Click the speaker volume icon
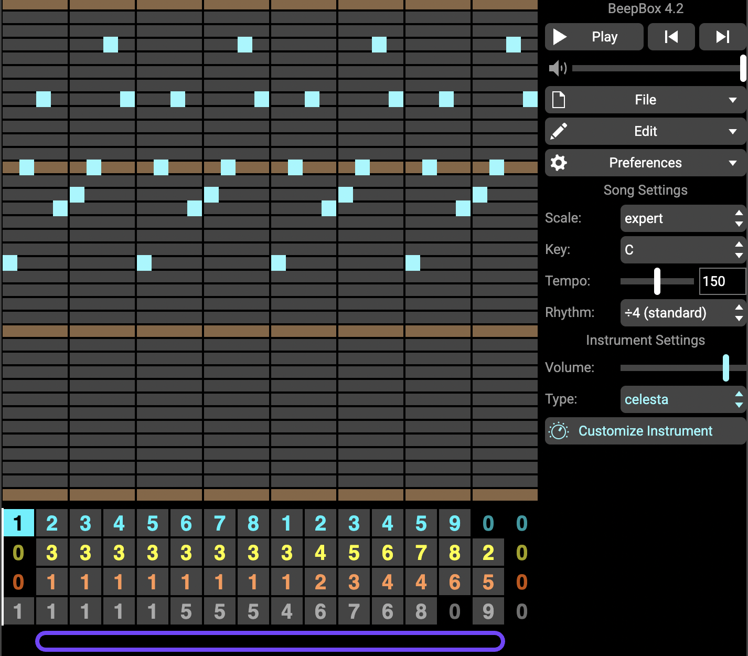The height and width of the screenshot is (656, 748). click(x=558, y=68)
